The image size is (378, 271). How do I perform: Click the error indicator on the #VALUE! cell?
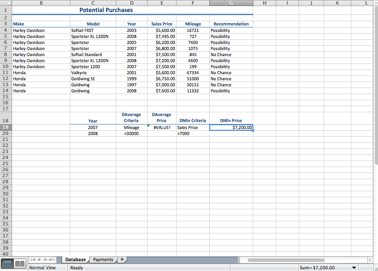coord(148,125)
